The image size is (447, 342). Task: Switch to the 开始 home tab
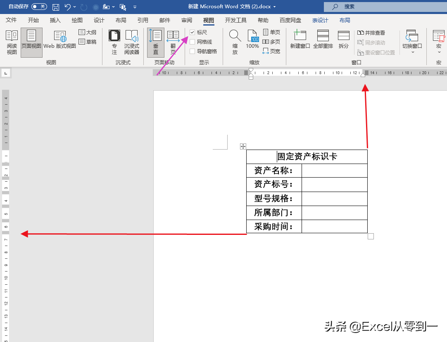click(x=33, y=20)
